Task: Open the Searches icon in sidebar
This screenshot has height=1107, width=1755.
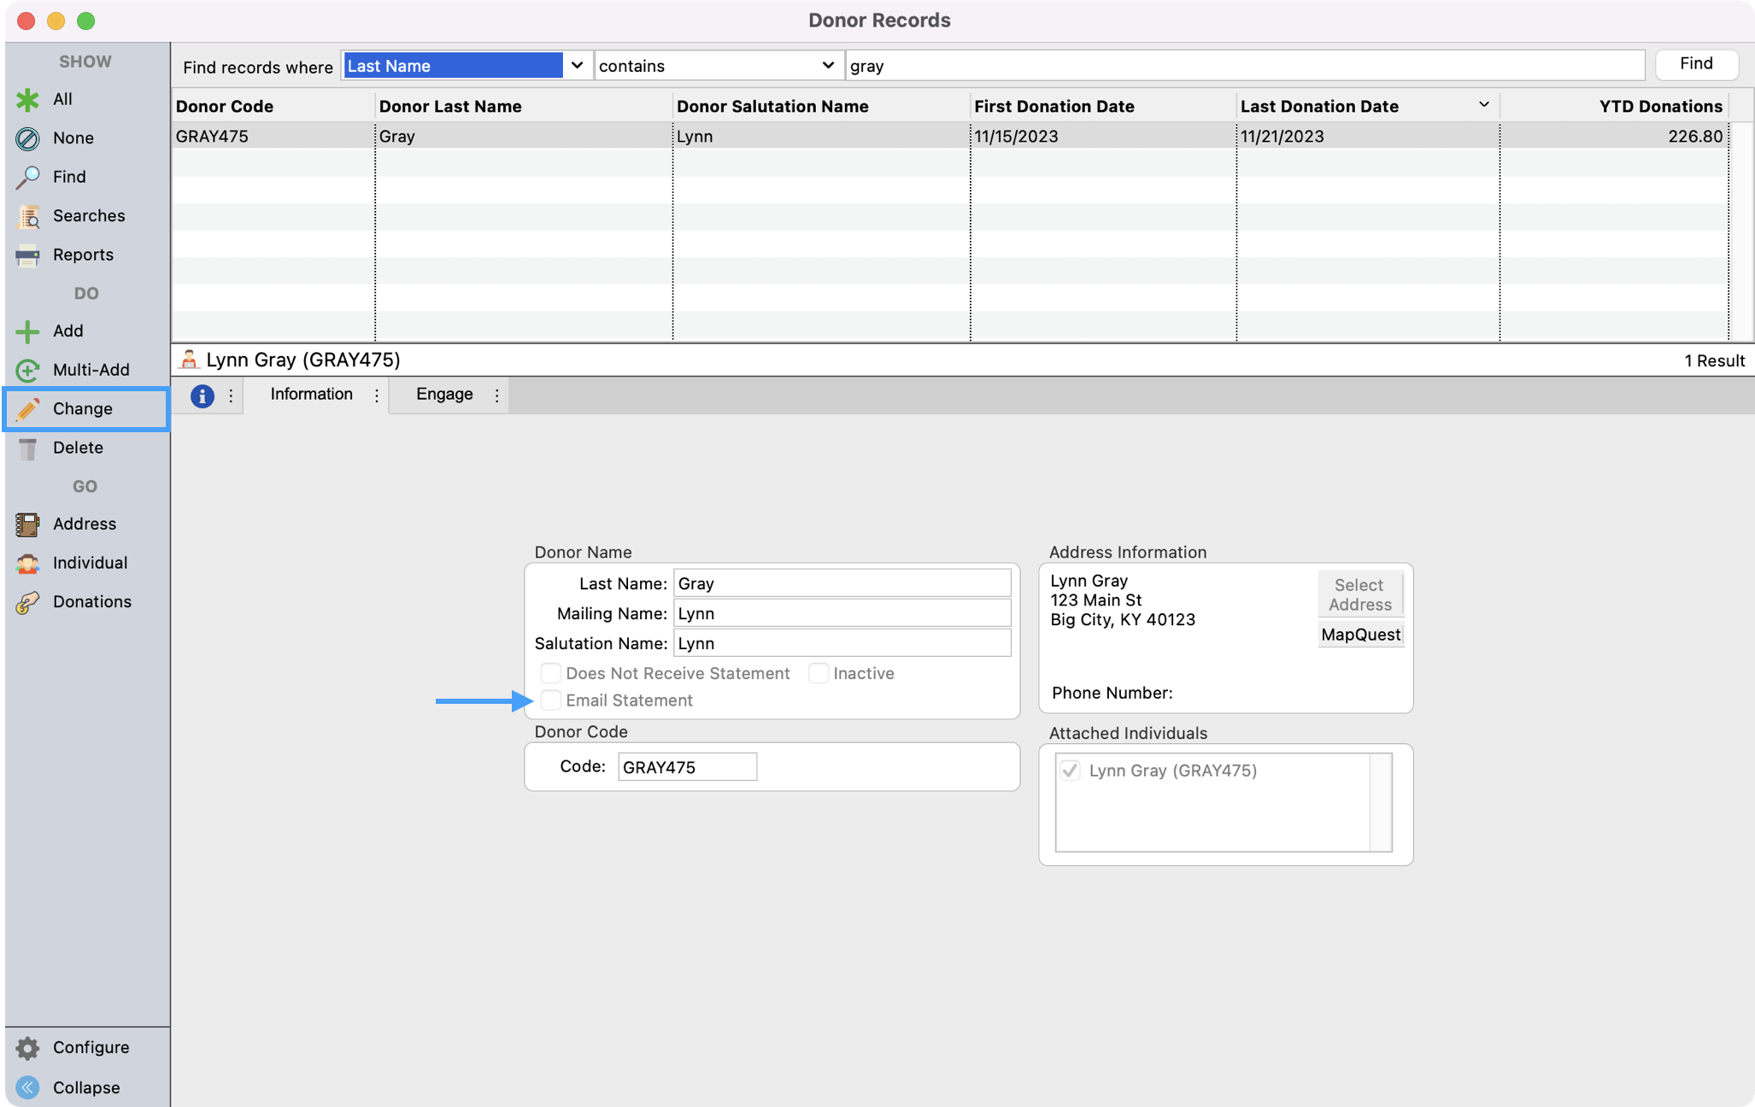Action: tap(27, 216)
